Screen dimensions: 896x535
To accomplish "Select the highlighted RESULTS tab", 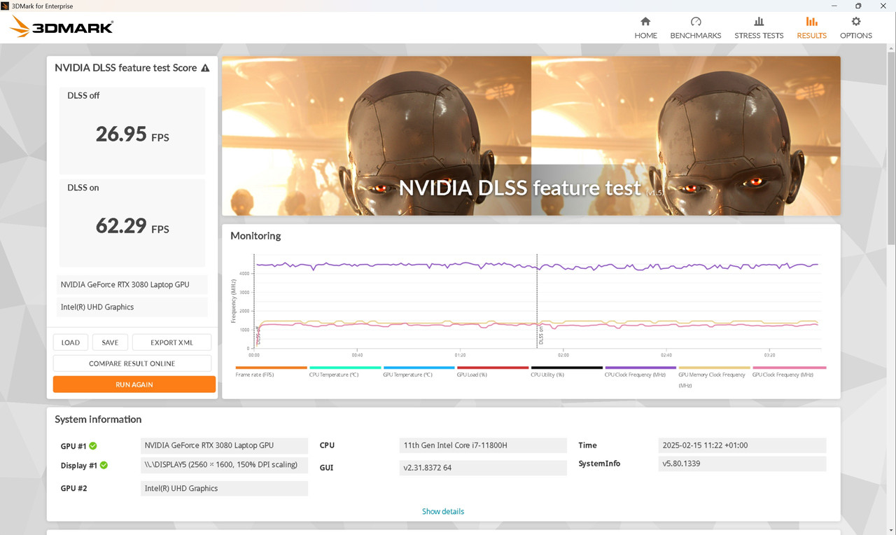I will (811, 27).
